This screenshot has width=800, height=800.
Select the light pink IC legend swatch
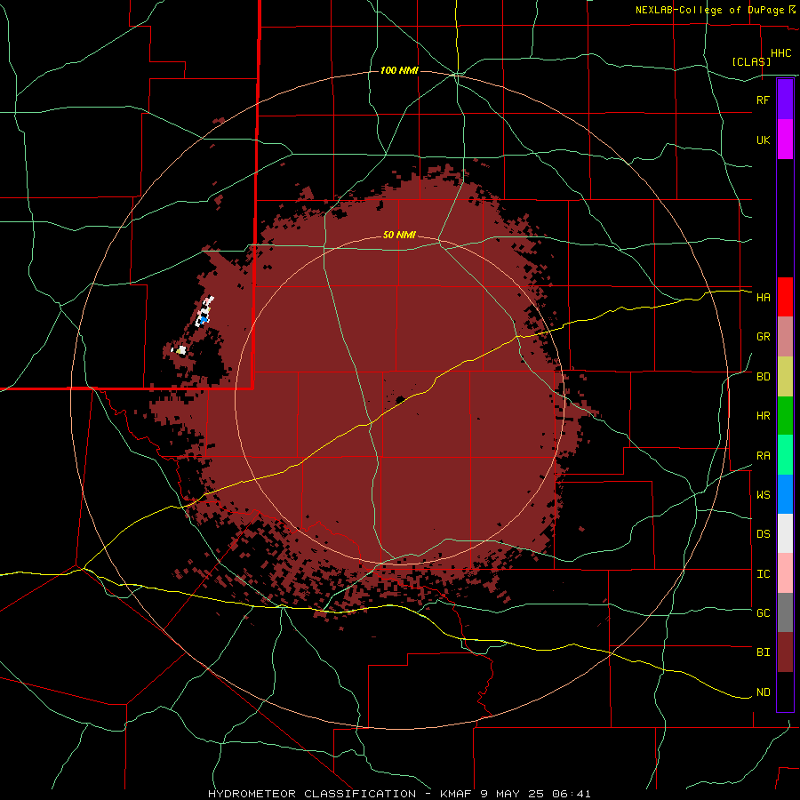[x=785, y=573]
